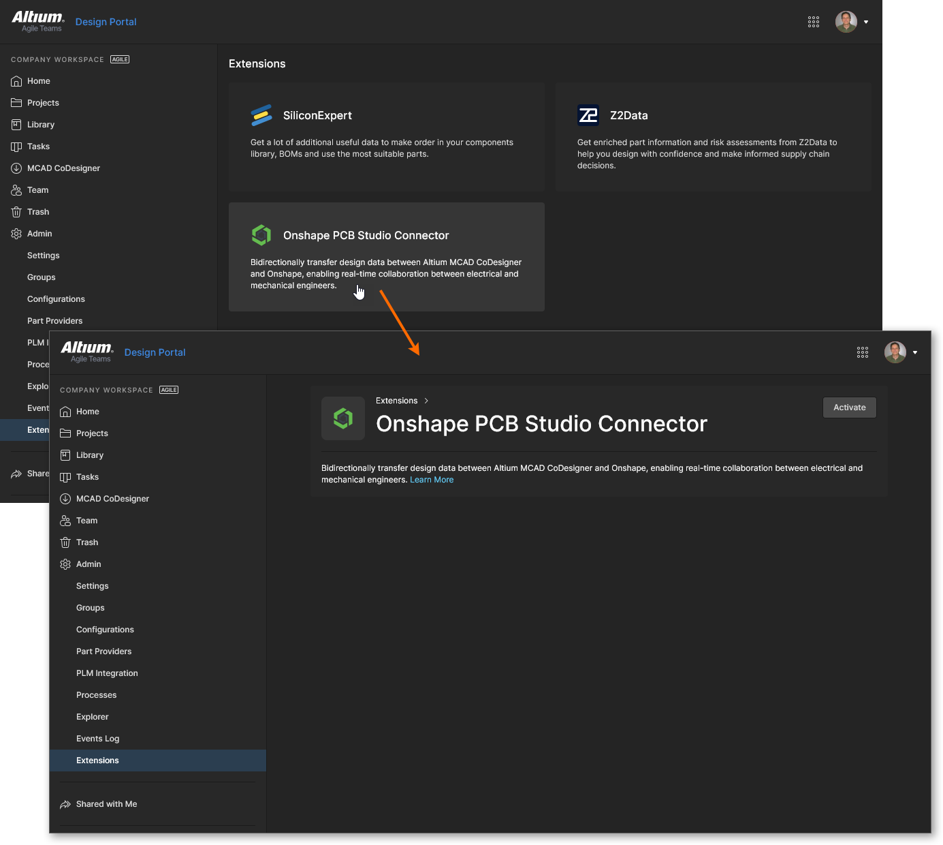Click the Admin gear icon in the back window
This screenshot has height=845, width=943.
click(x=16, y=234)
